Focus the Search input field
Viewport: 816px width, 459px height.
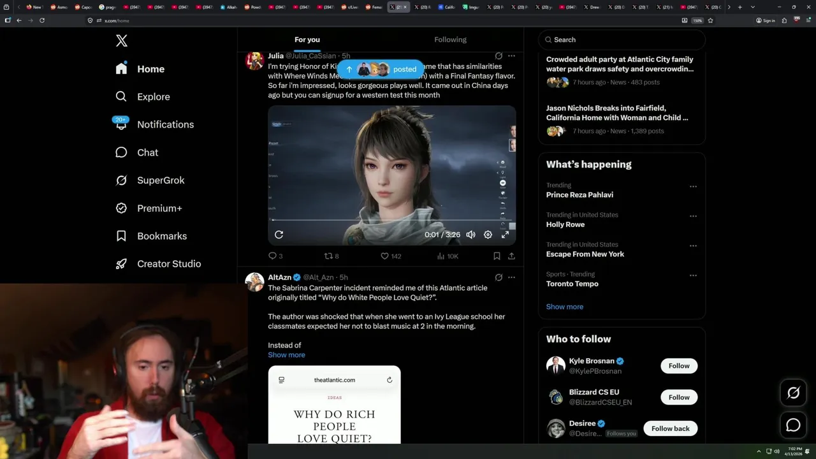click(622, 40)
